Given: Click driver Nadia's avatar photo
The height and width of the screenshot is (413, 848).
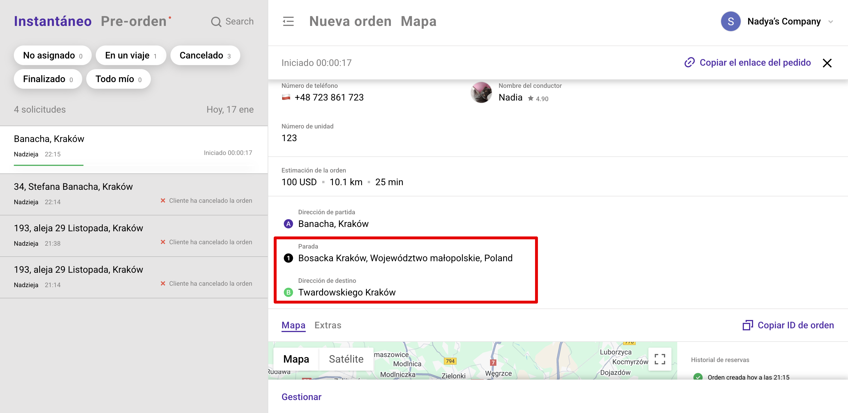Looking at the screenshot, I should [x=481, y=93].
